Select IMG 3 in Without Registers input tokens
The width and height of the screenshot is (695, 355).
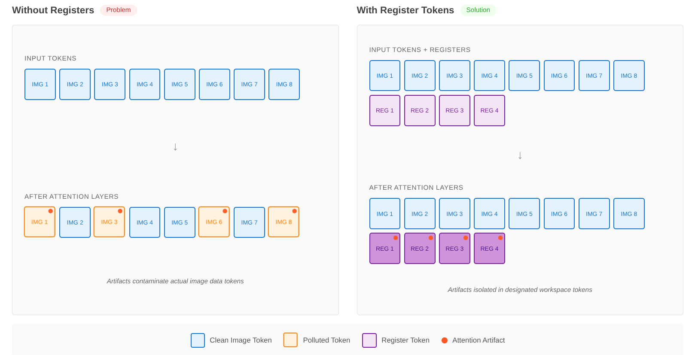tap(110, 85)
